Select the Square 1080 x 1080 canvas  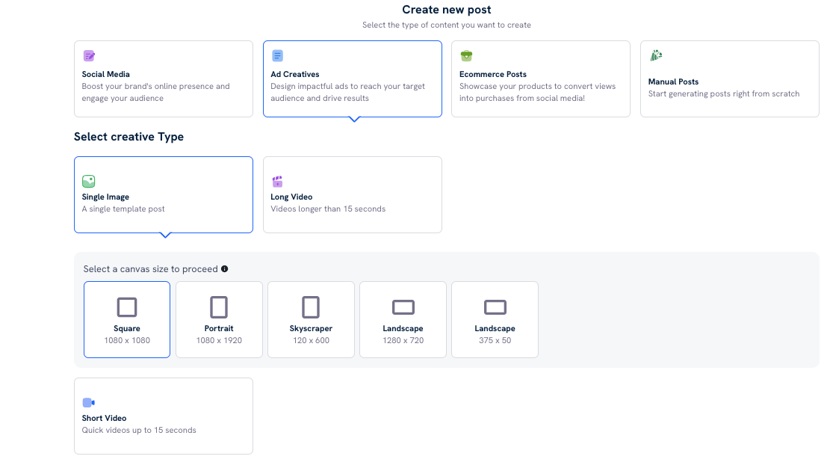click(x=127, y=319)
